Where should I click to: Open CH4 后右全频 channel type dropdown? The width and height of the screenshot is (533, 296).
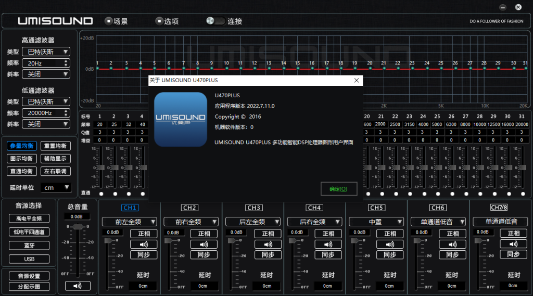[x=314, y=222]
